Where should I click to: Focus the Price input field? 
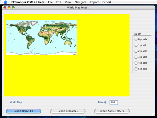(x=114, y=103)
